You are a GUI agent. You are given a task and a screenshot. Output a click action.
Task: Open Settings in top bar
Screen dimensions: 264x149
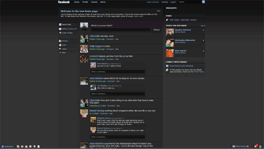pyautogui.click(x=165, y=2)
